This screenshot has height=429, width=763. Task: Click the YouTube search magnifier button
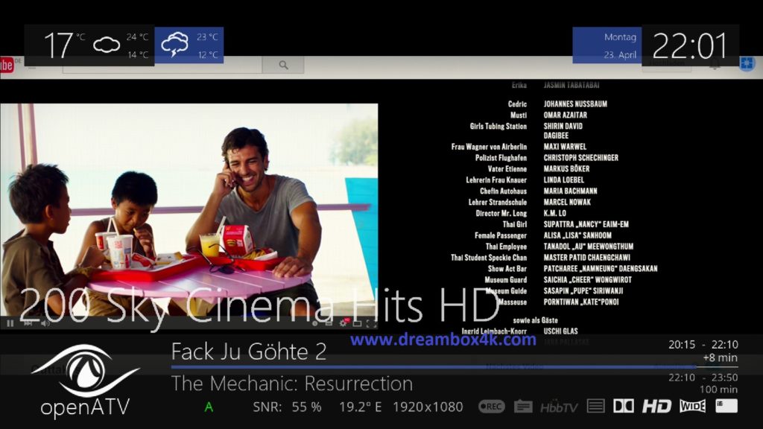[x=283, y=66]
